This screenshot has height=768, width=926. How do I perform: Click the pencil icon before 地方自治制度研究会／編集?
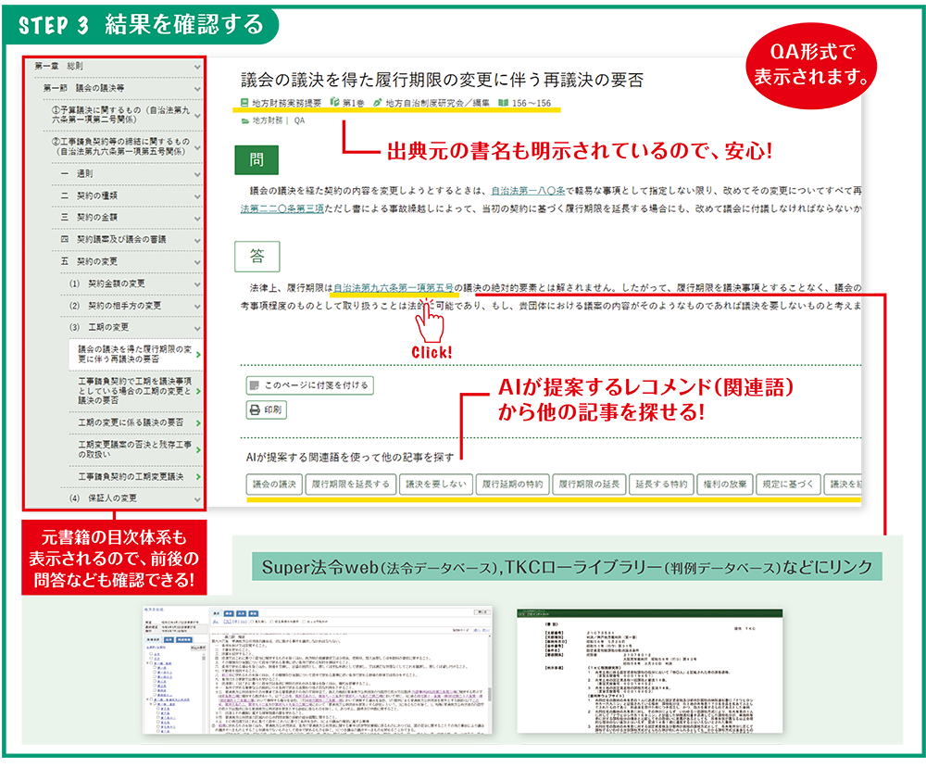pos(378,100)
